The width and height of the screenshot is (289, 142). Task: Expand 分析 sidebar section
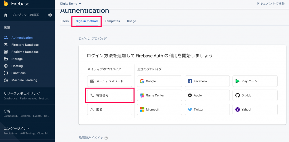click(27, 113)
